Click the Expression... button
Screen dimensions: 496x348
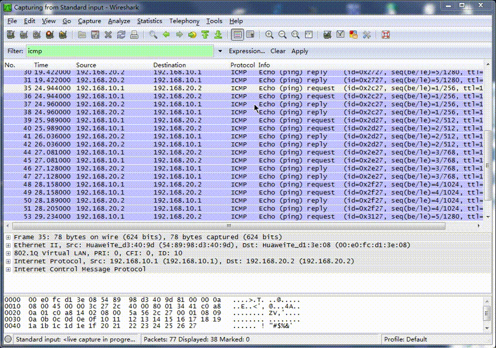(x=247, y=51)
